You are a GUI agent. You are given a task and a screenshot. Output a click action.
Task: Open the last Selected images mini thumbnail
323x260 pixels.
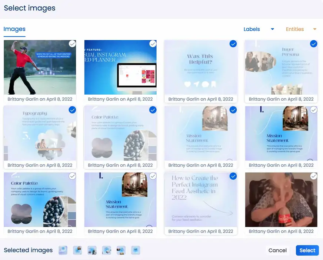136,250
